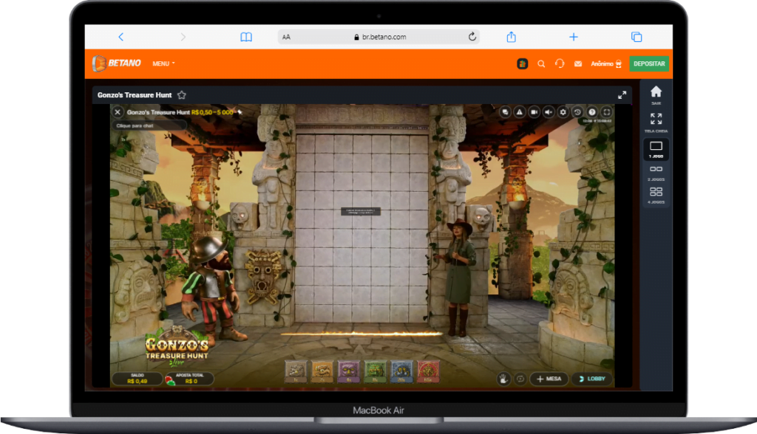The height and width of the screenshot is (434, 757).
Task: Select the red 65x stone
Action: [428, 372]
